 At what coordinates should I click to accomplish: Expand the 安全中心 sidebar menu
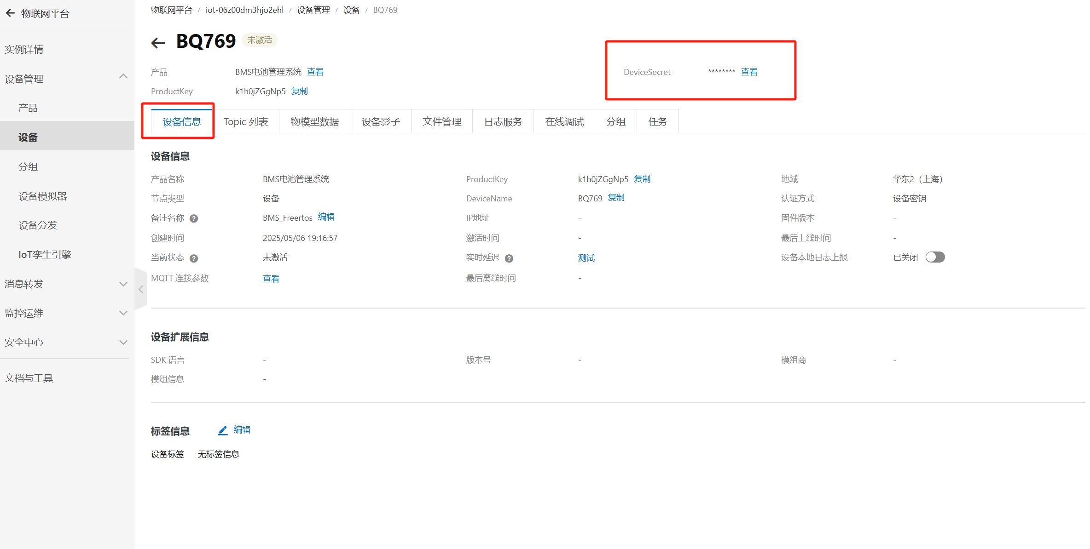pyautogui.click(x=123, y=343)
